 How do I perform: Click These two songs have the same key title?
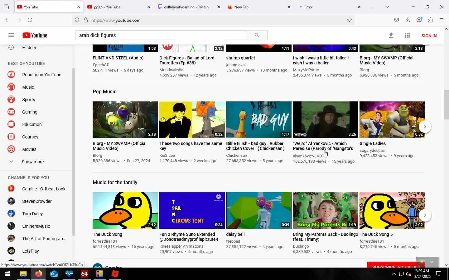pos(191,146)
